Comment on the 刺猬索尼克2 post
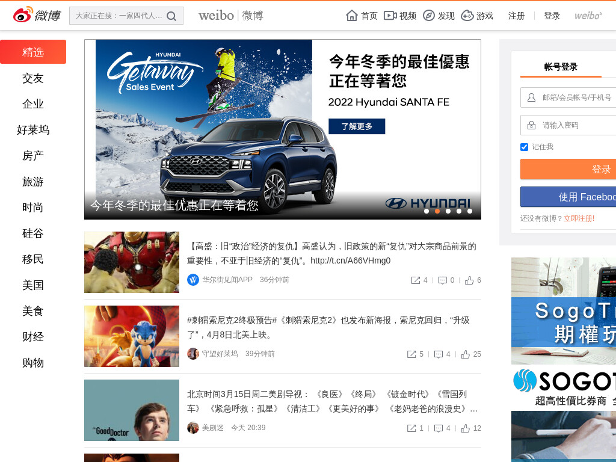This screenshot has height=462, width=616. click(x=439, y=354)
